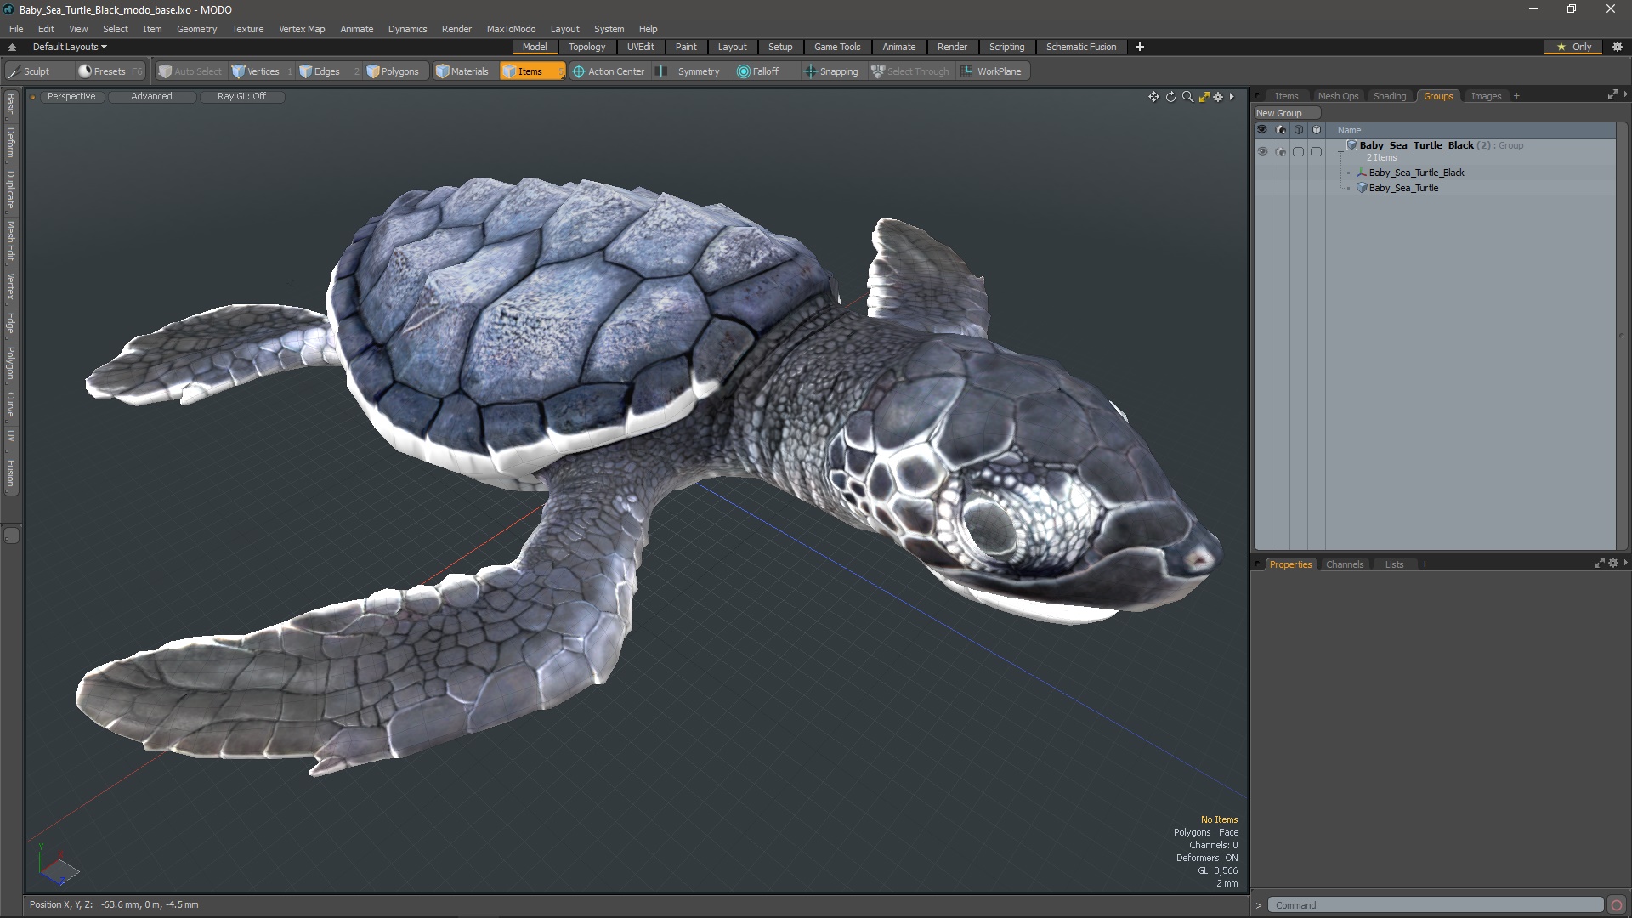Screen dimensions: 1632x918
Task: Switch to the Shading tab
Action: tap(1390, 96)
